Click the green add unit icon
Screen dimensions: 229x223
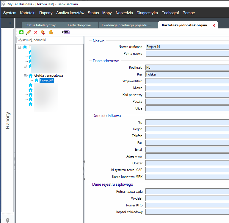point(21,32)
